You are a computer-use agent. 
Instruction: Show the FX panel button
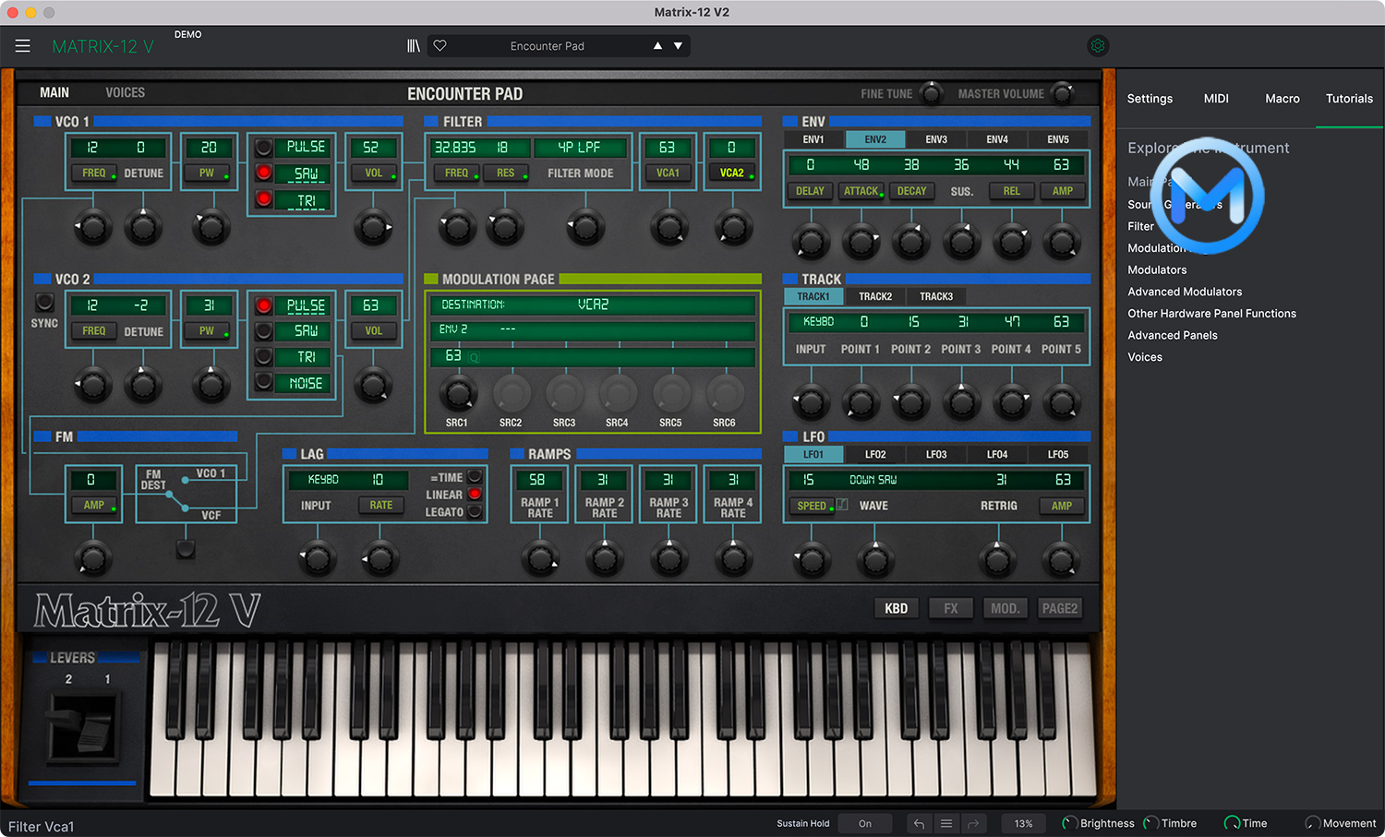tap(951, 608)
